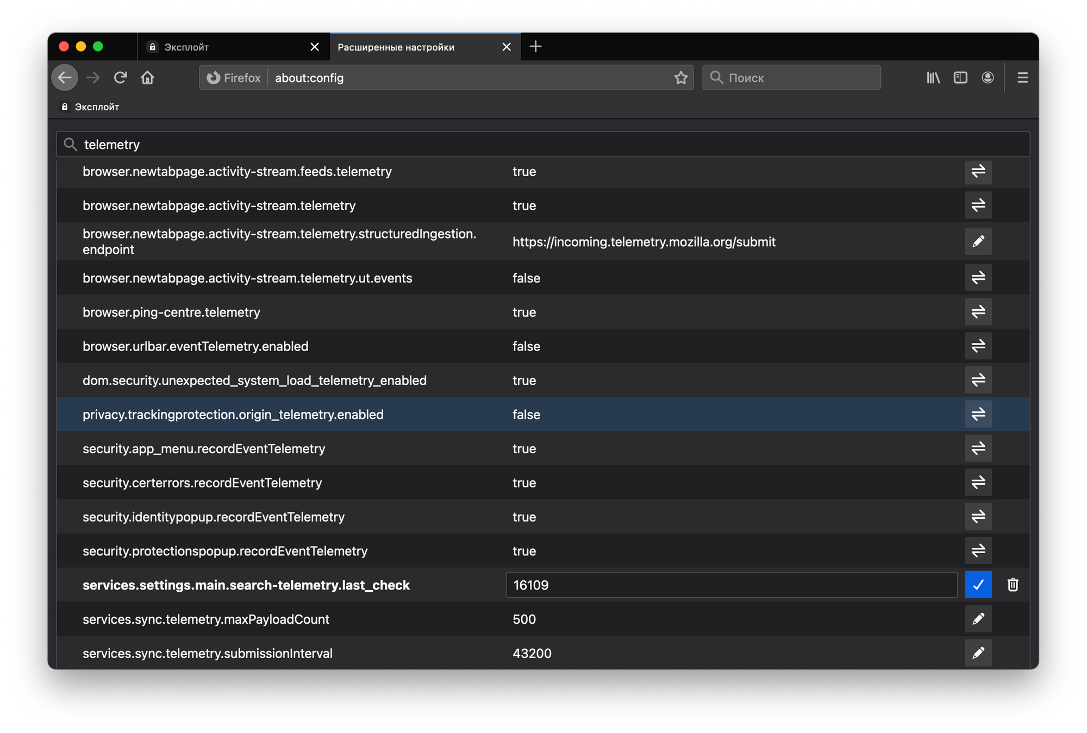Toggle browser.urlbar.eventTelemetry.enabled preference

point(978,346)
